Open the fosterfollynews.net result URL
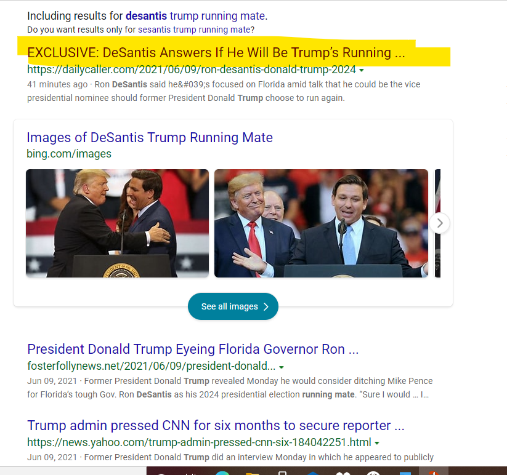 [x=152, y=366]
